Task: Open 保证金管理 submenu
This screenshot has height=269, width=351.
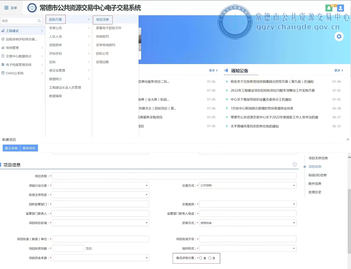Action: pos(68,71)
